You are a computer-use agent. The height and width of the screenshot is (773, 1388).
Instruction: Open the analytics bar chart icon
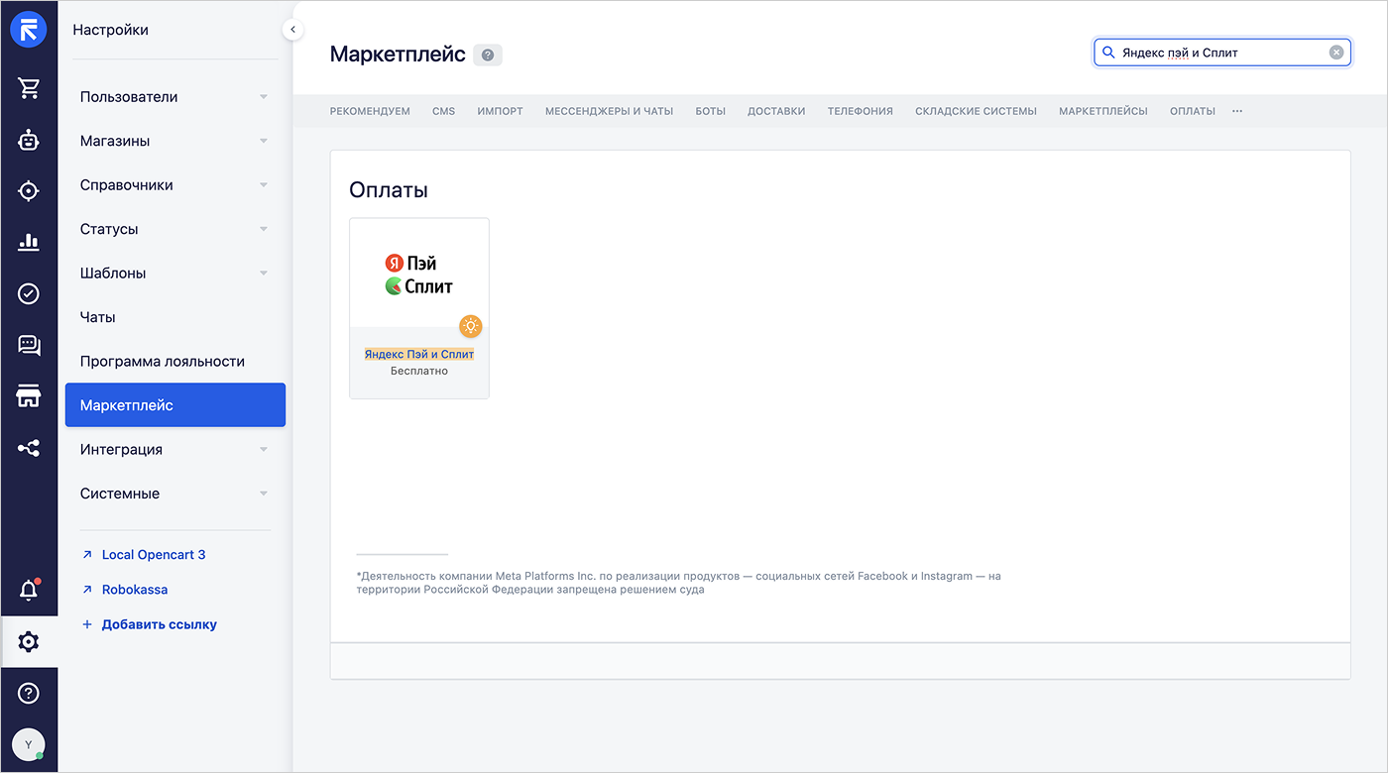point(29,242)
